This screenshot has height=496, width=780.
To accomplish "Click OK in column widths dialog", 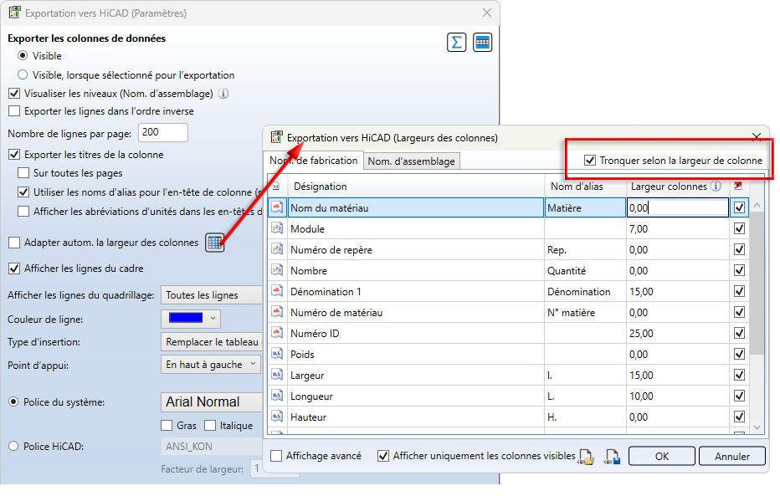I will pyautogui.click(x=662, y=456).
